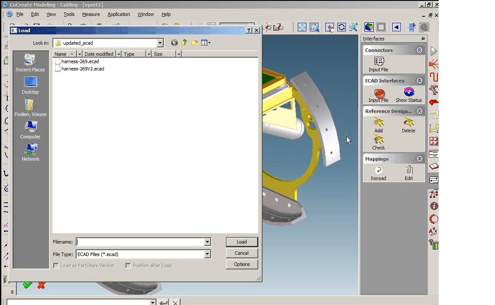Click the fit view toolbar icon
The height and width of the screenshot is (305, 495).
pos(302,27)
